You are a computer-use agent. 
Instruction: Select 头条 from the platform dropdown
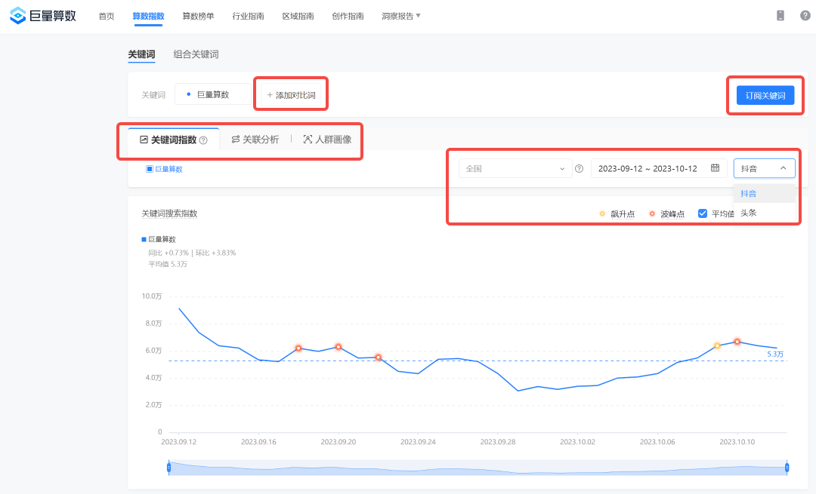(x=748, y=212)
